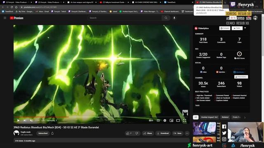264x148 pixels.
Task: Open the Tools dropdown in Videolytics
Action: 237,28
